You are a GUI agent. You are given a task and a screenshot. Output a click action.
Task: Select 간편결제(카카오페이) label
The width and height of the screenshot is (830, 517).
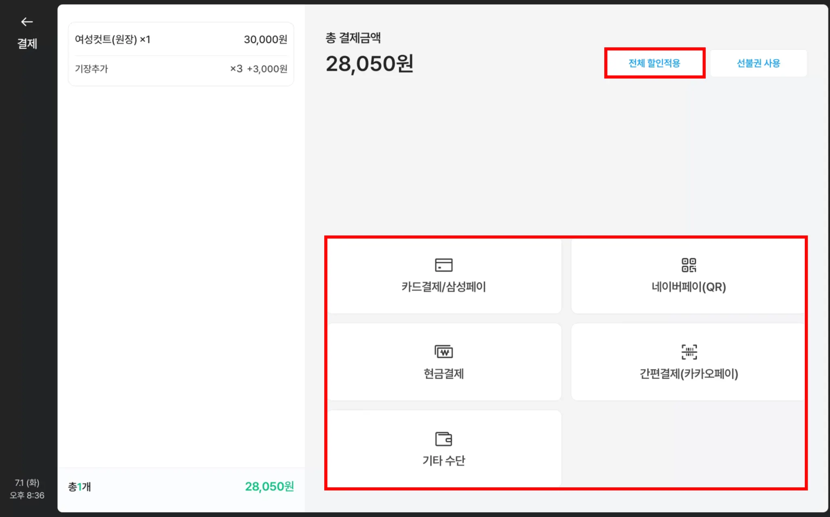click(x=689, y=374)
